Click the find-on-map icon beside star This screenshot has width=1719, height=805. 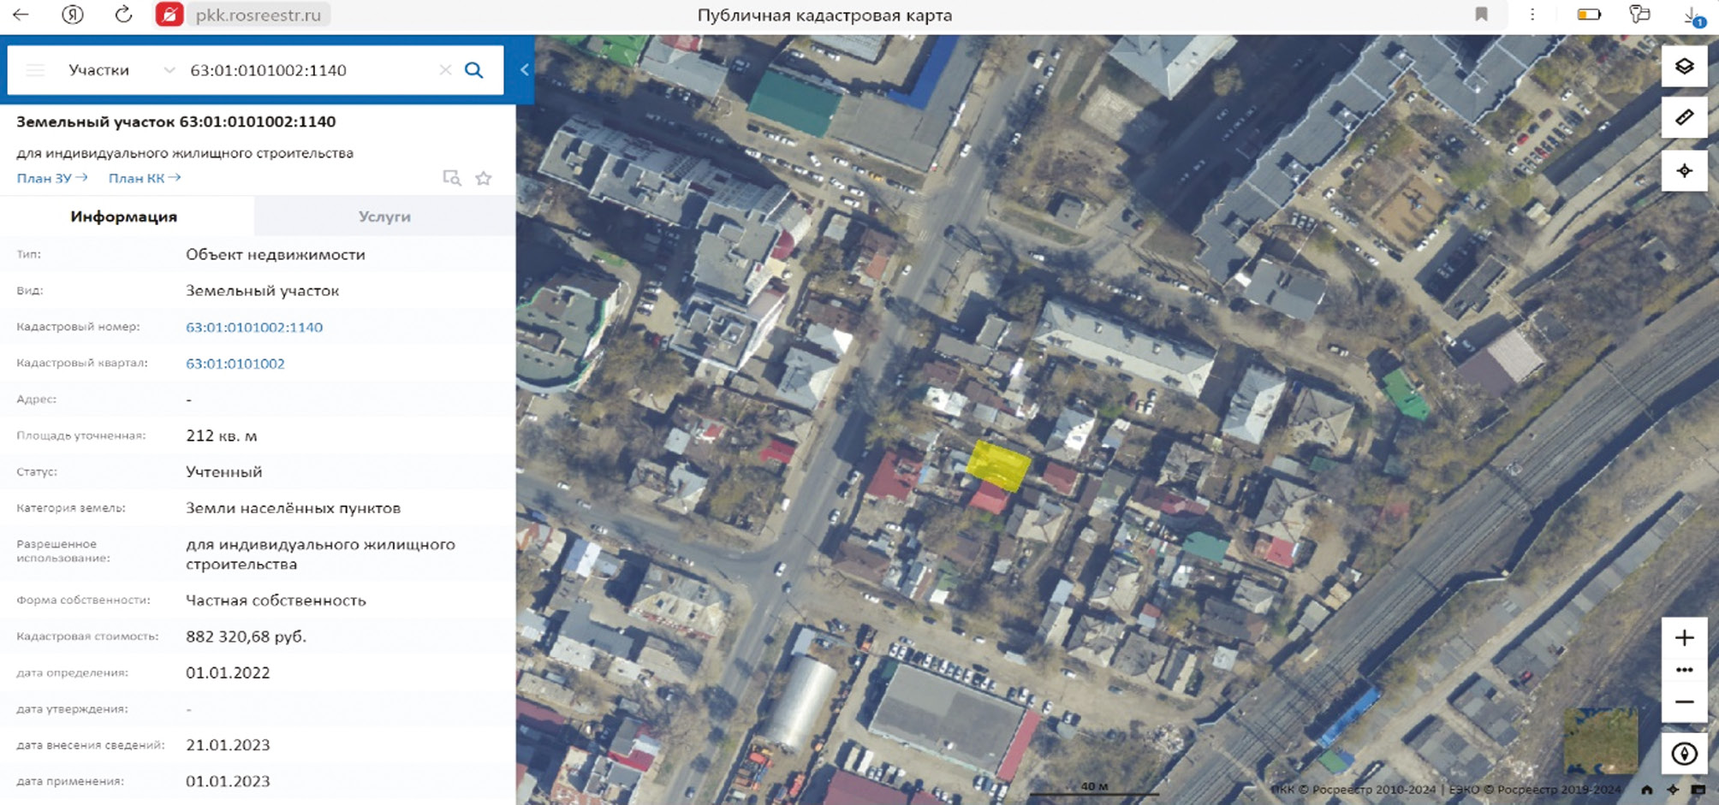point(451,178)
